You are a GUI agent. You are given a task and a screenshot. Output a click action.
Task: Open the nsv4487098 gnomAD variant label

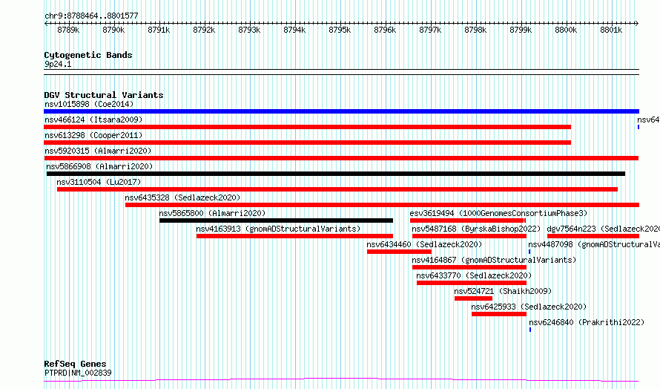(x=594, y=244)
